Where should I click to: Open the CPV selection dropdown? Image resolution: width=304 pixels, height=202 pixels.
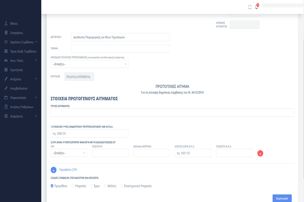pyautogui.click(x=69, y=153)
